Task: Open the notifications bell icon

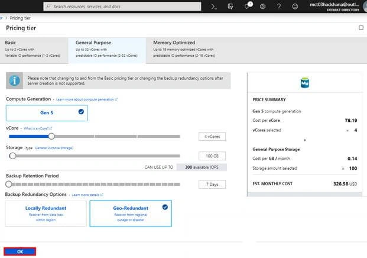Action: pyautogui.click(x=246, y=7)
